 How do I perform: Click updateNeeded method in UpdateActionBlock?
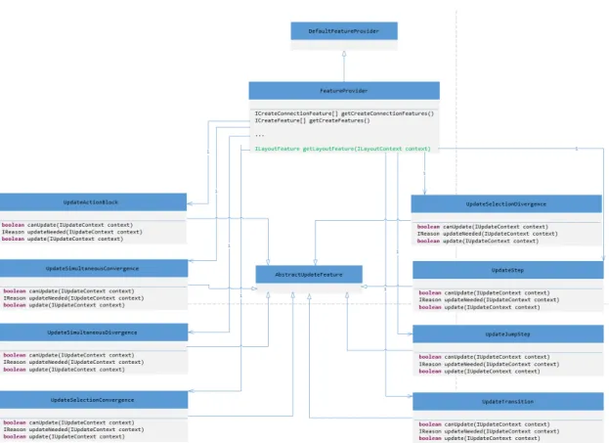click(x=72, y=232)
